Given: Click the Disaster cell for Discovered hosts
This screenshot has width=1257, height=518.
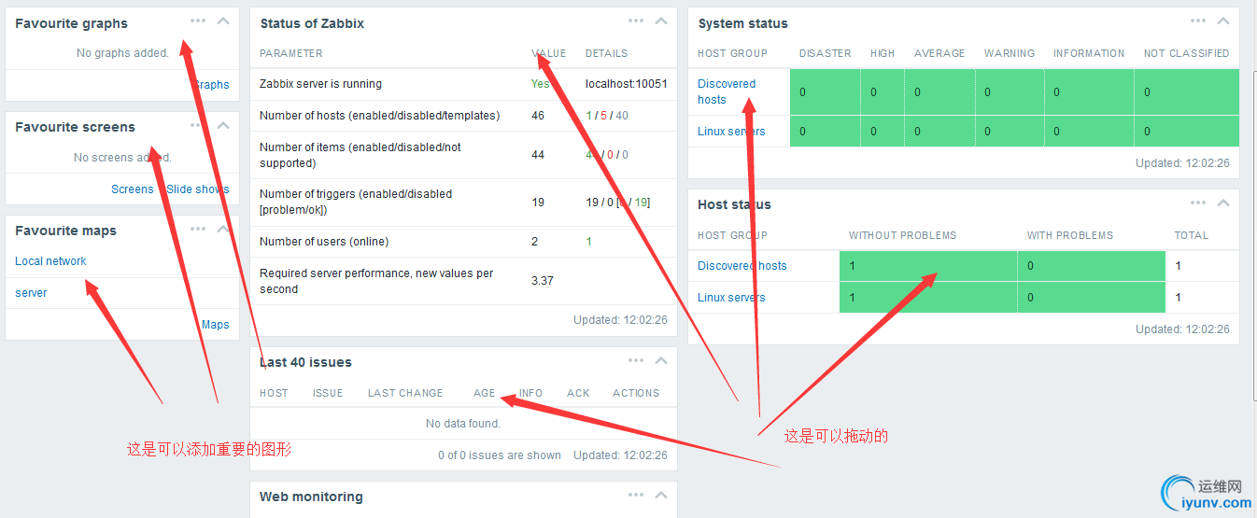Looking at the screenshot, I should click(826, 92).
